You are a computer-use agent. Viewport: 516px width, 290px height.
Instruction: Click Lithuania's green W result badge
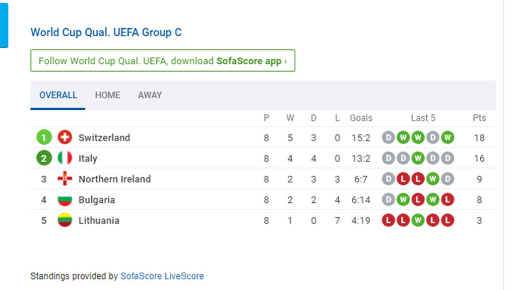pos(418,221)
